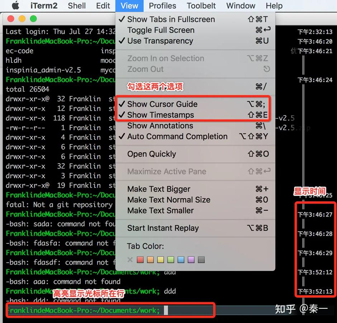This screenshot has height=323, width=337.
Task: Enable Show Annotations
Action: click(x=160, y=125)
